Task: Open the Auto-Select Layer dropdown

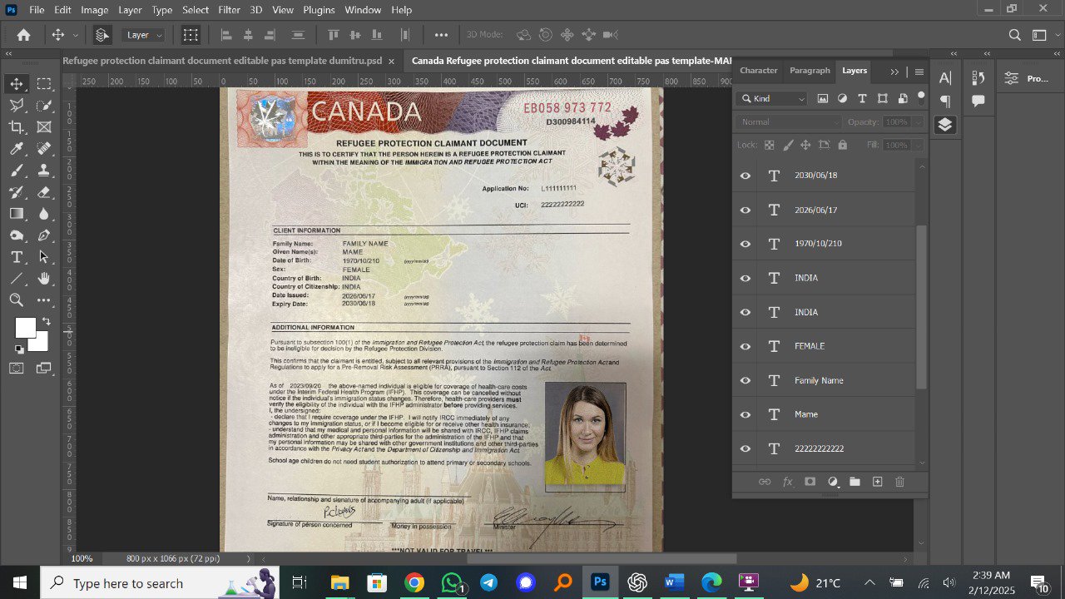Action: pyautogui.click(x=145, y=35)
